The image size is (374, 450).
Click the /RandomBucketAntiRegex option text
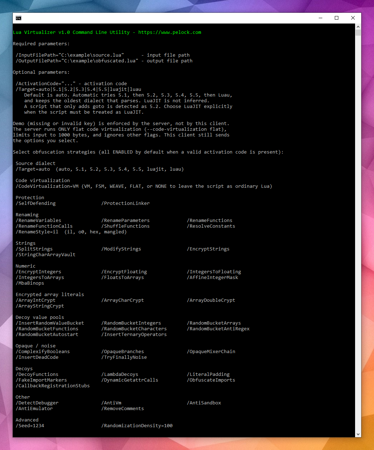point(218,329)
